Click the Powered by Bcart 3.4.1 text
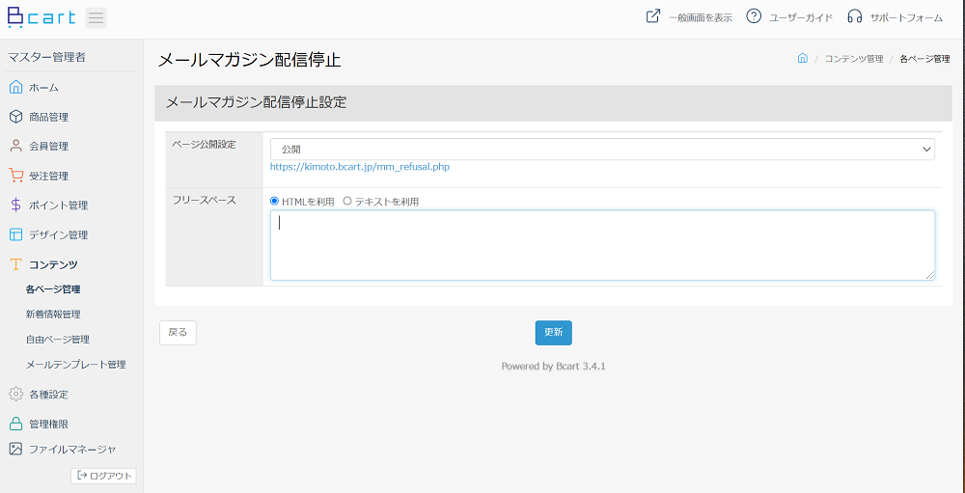This screenshot has height=493, width=965. 553,367
